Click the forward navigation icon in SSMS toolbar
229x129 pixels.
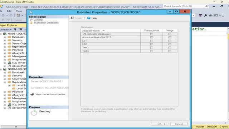click(x=11, y=15)
